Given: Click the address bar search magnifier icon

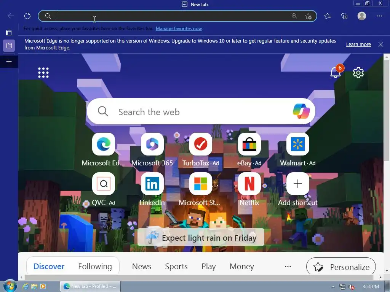Looking at the screenshot, I should pos(48,16).
